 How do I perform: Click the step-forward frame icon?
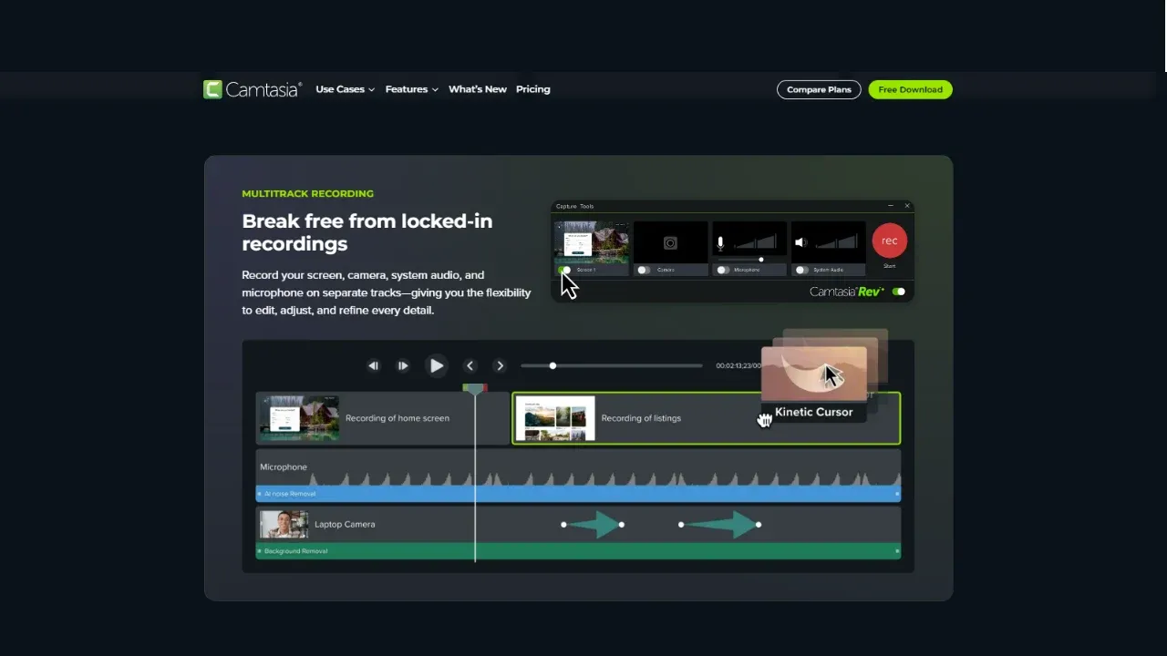tap(403, 365)
